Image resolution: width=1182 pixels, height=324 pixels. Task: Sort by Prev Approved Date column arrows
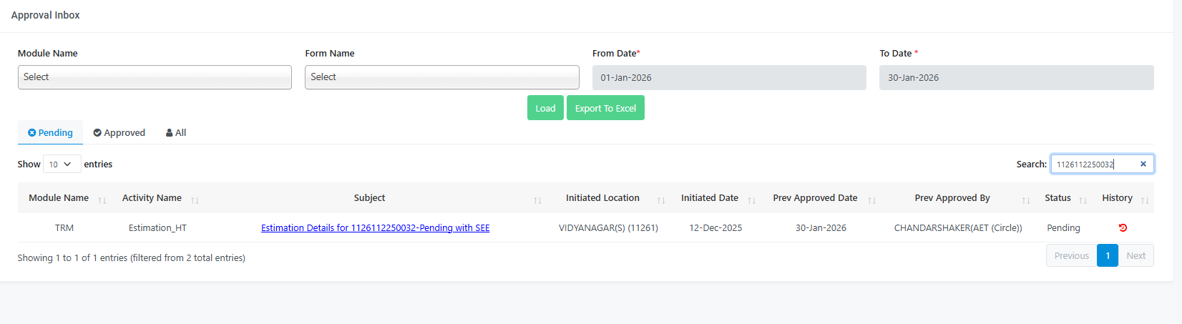coord(871,200)
